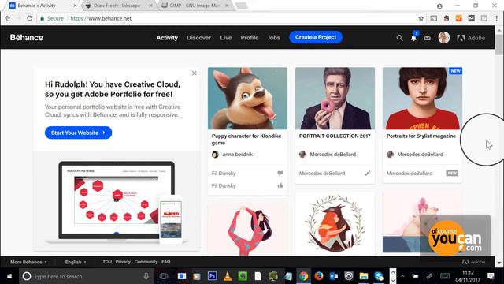Image resolution: width=504 pixels, height=284 pixels.
Task: Open VLC media player from the taskbar
Action: point(228,276)
